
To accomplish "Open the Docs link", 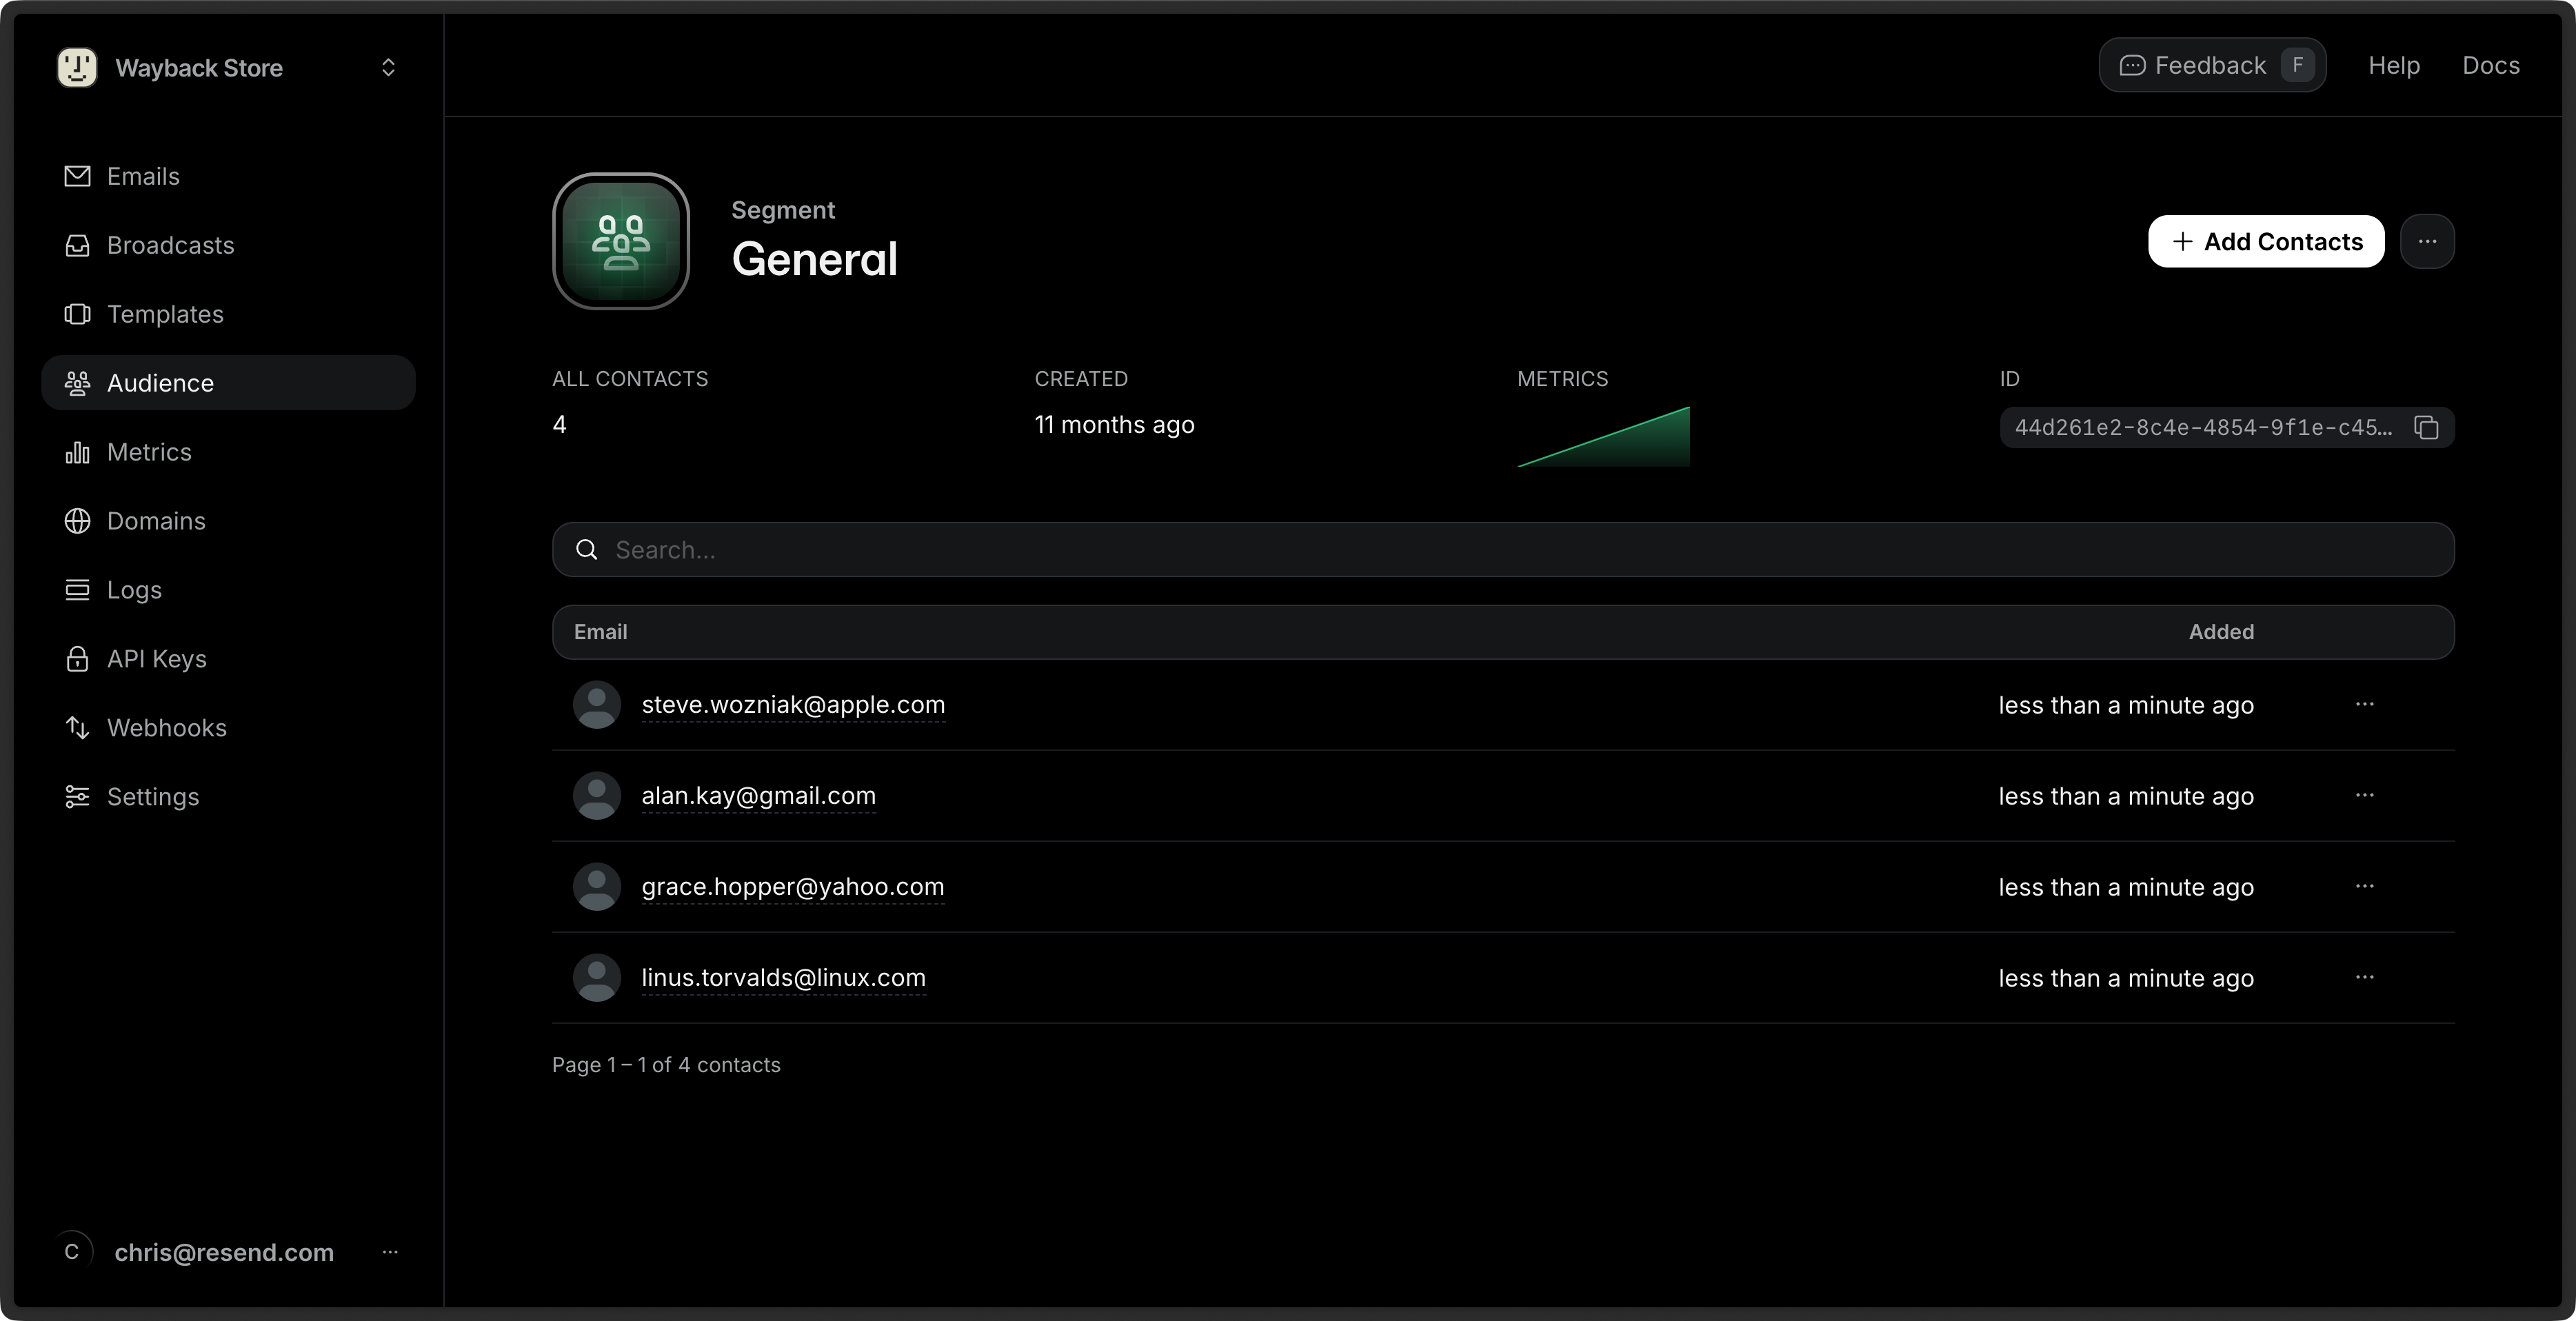I will coord(2490,66).
